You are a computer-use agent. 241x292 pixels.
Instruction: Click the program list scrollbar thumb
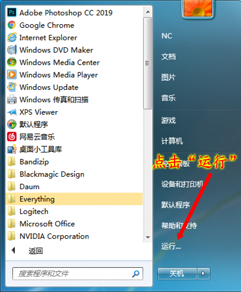[148, 63]
